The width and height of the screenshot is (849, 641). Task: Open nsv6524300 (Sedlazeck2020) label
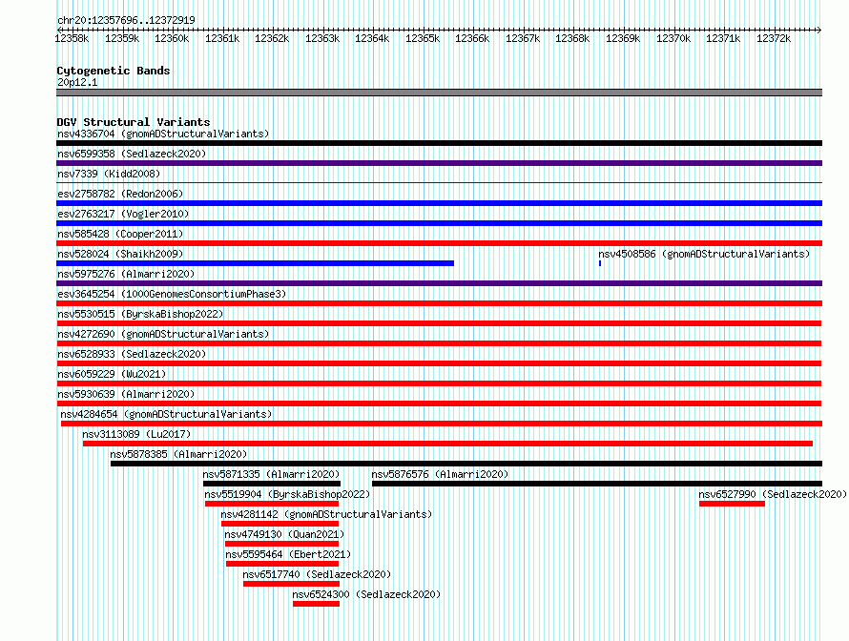[366, 594]
